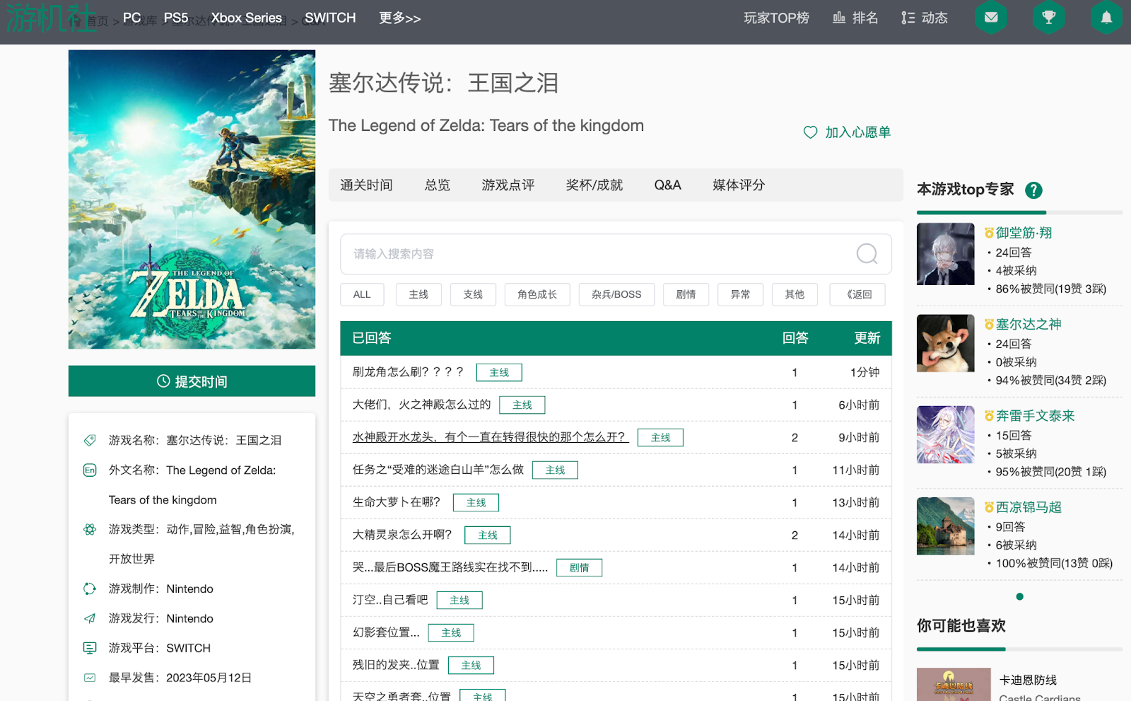The image size is (1131, 701).
Task: Open the mail messages icon
Action: point(991,18)
